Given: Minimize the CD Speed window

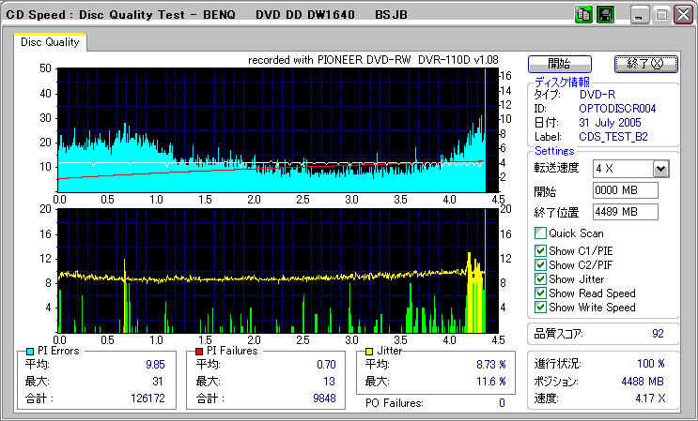Looking at the screenshot, I should (x=640, y=15).
